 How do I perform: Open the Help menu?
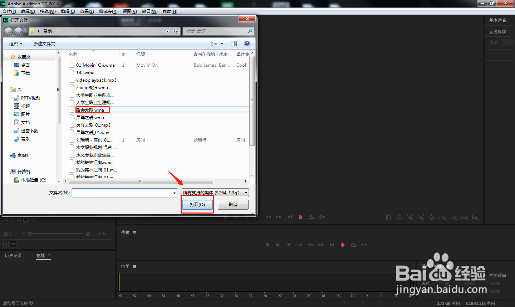170,11
